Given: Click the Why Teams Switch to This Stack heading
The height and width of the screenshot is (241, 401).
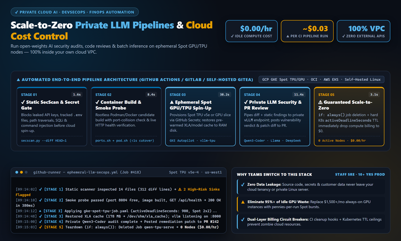Looking at the screenshot, I should pos(274,175).
